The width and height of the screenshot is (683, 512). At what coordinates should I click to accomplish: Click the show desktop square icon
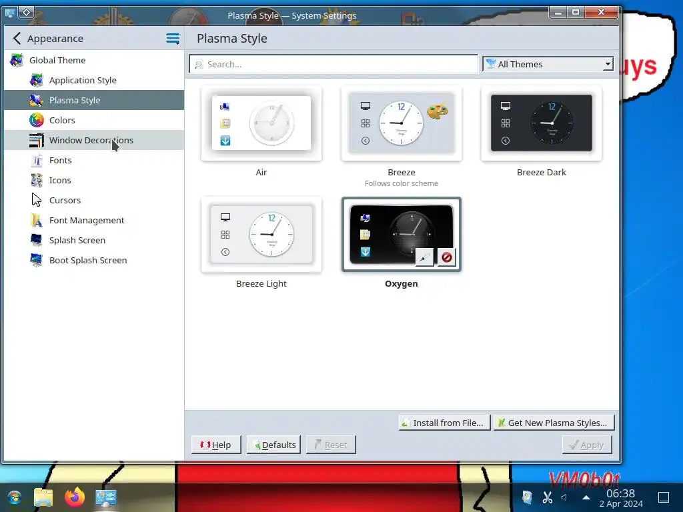tap(664, 497)
